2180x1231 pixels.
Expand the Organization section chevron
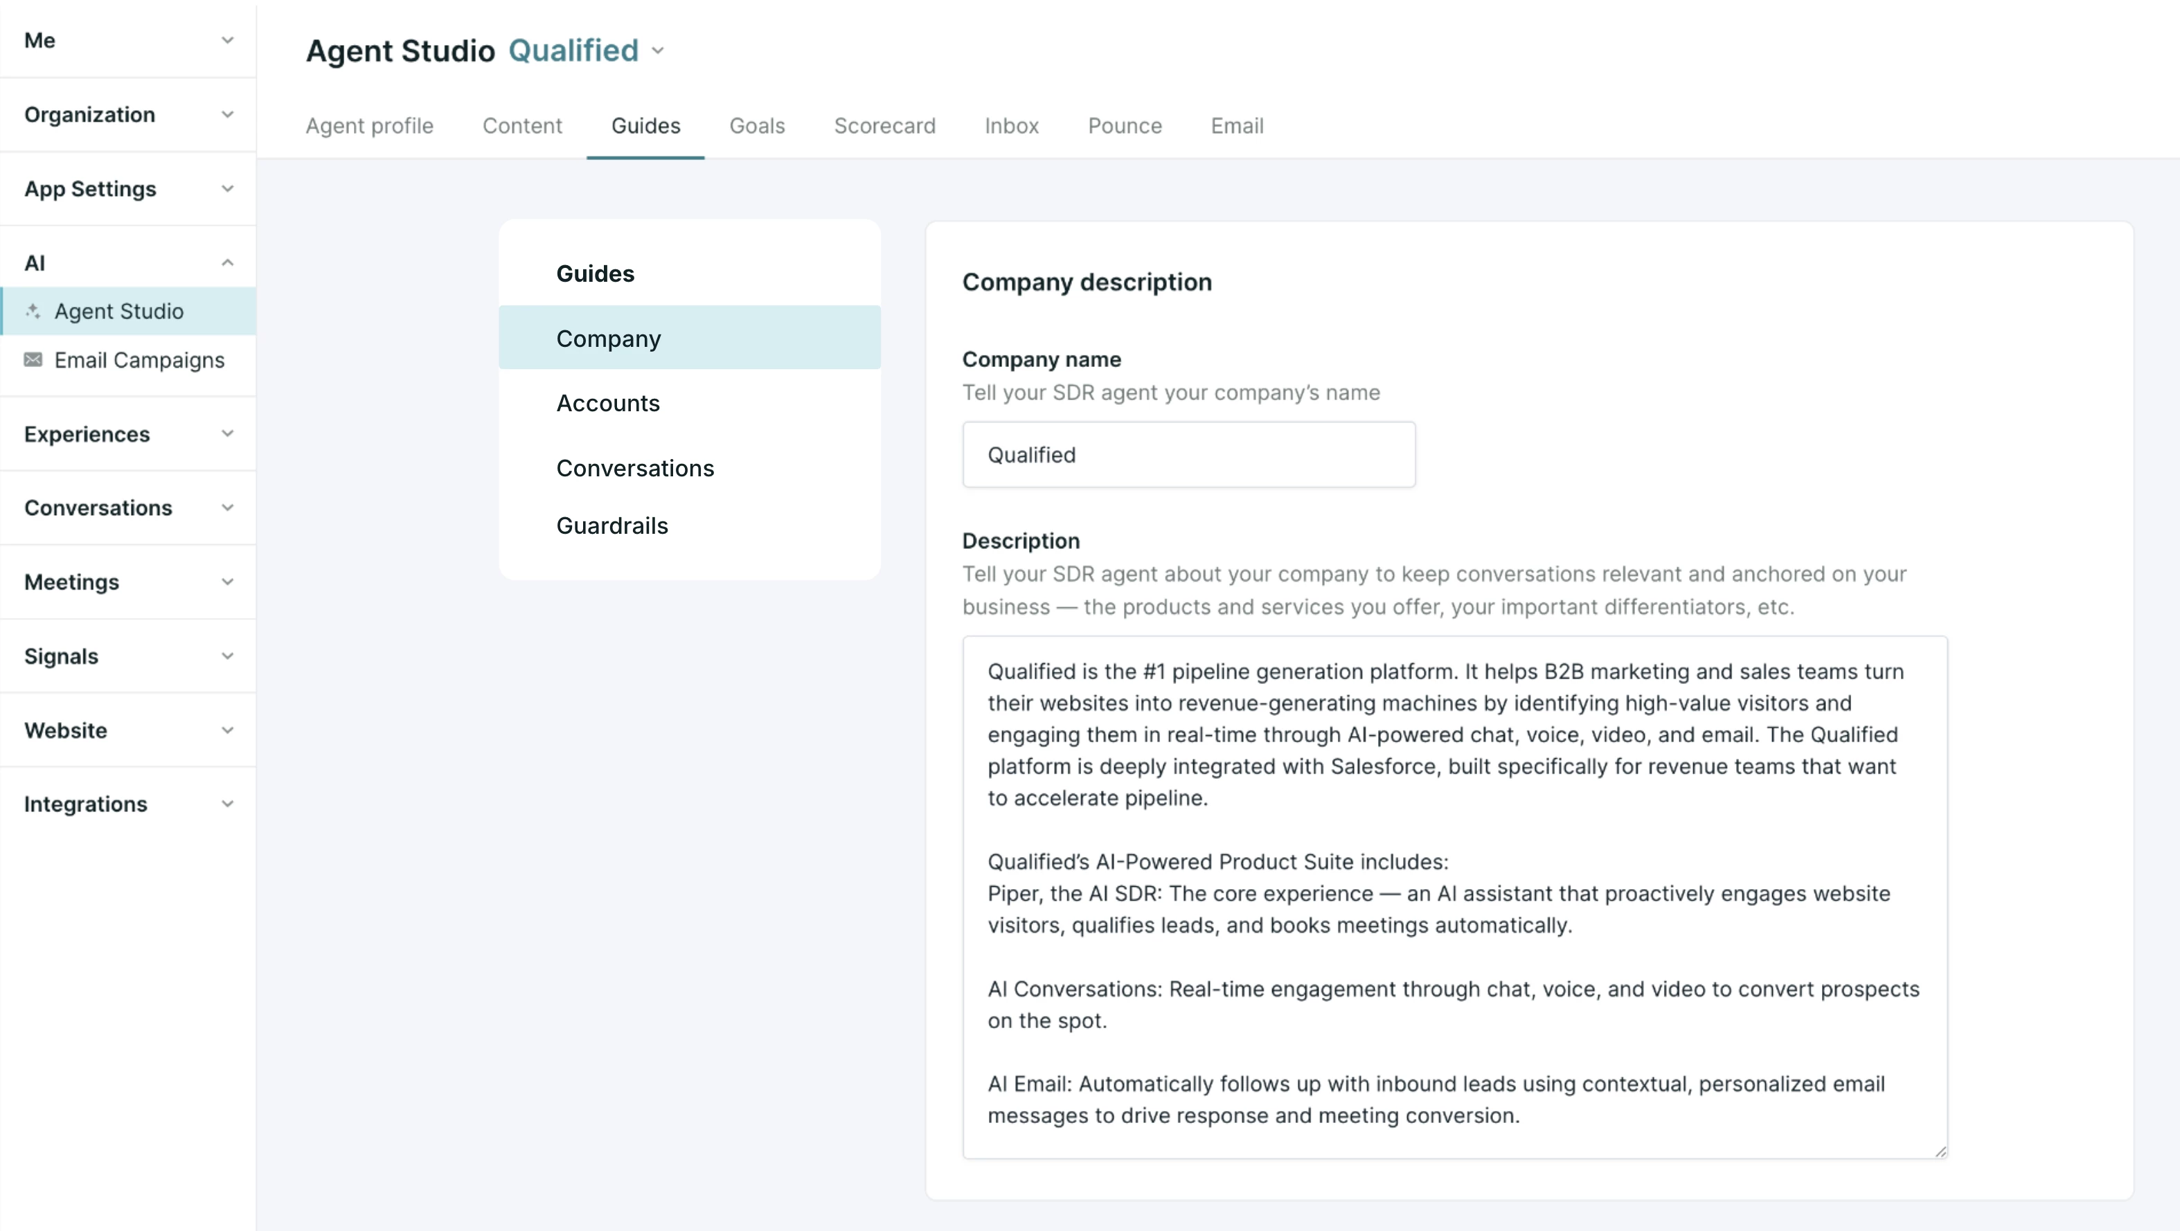pos(227,114)
